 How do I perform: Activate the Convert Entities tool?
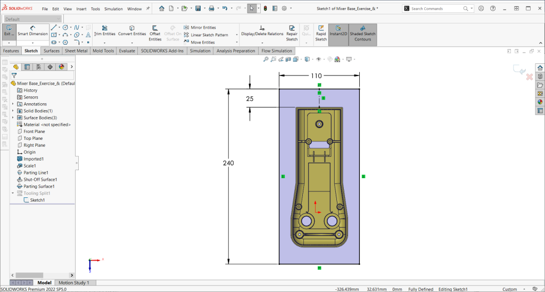tap(132, 30)
